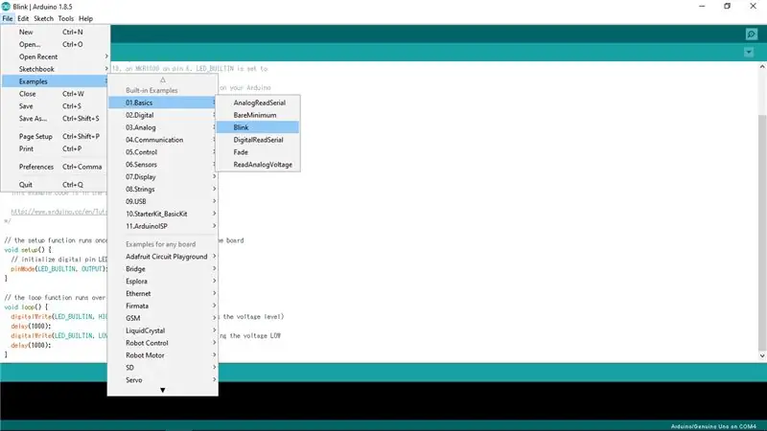Choose Open... from File menu
Image resolution: width=767 pixels, height=431 pixels.
[x=55, y=44]
